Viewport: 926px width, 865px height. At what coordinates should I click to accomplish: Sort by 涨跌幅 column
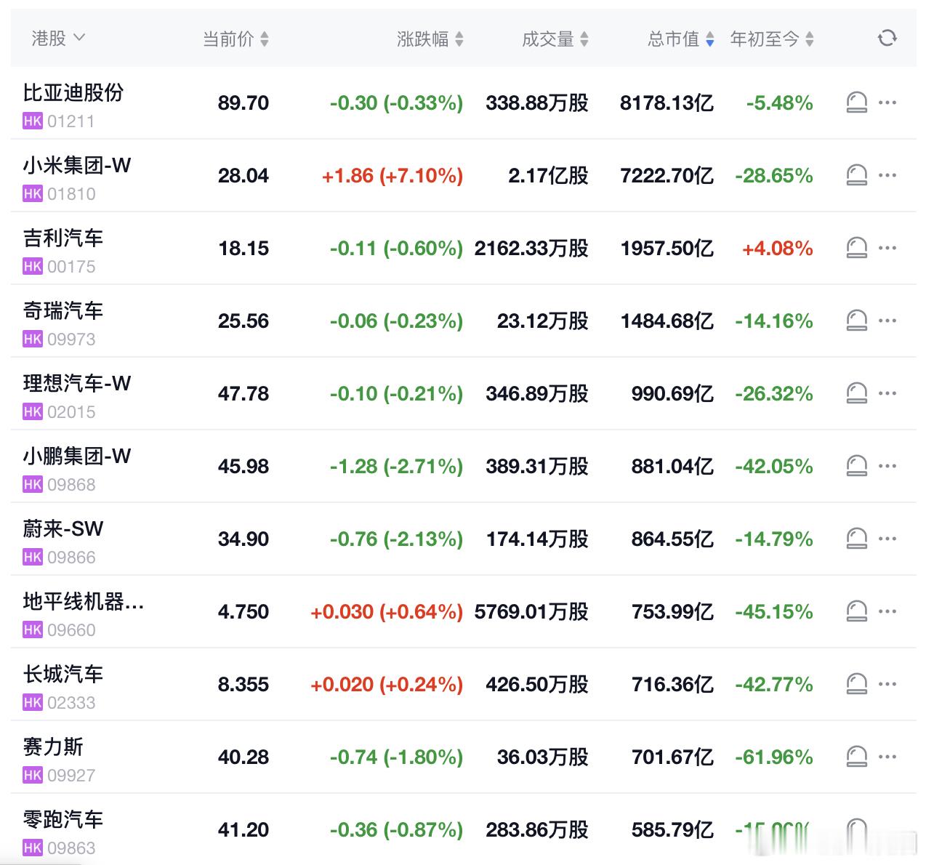430,39
